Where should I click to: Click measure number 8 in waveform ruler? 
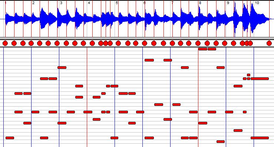click(x=200, y=3)
